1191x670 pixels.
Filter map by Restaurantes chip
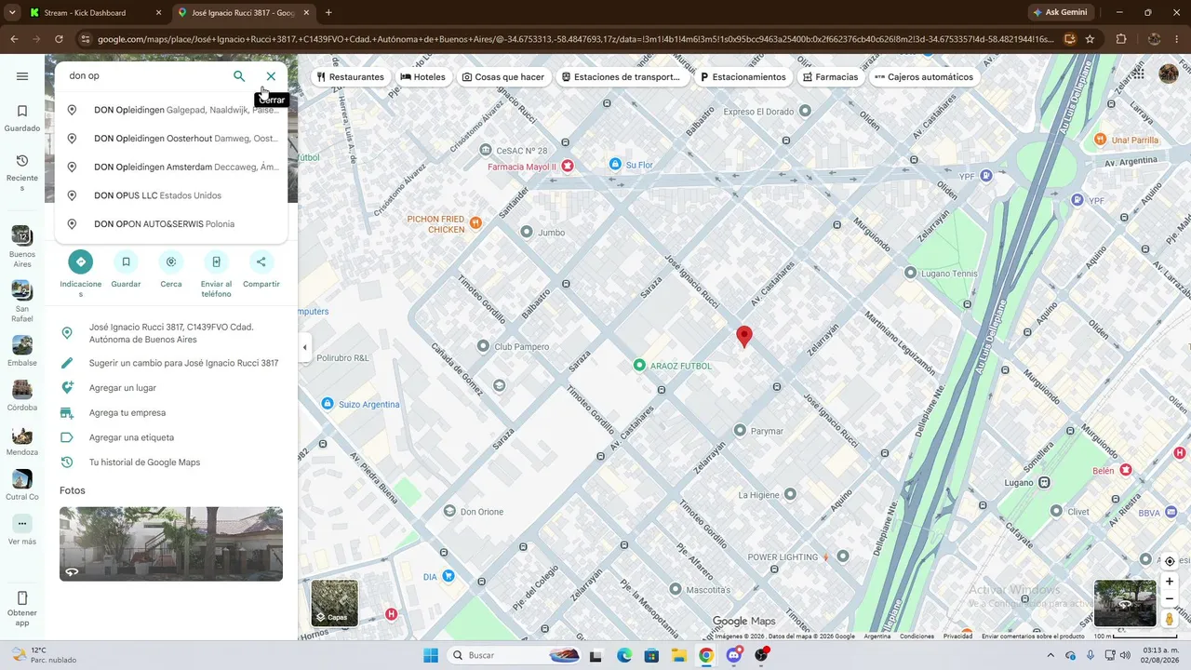pyautogui.click(x=351, y=77)
